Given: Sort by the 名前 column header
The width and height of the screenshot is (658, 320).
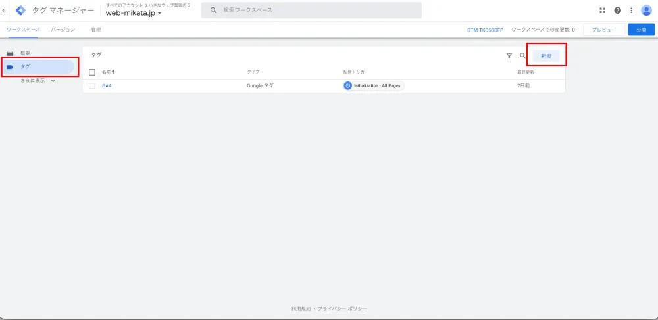Looking at the screenshot, I should click(109, 72).
